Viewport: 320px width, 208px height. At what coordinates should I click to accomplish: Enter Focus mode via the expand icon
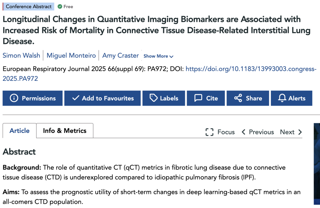pyautogui.click(x=210, y=132)
